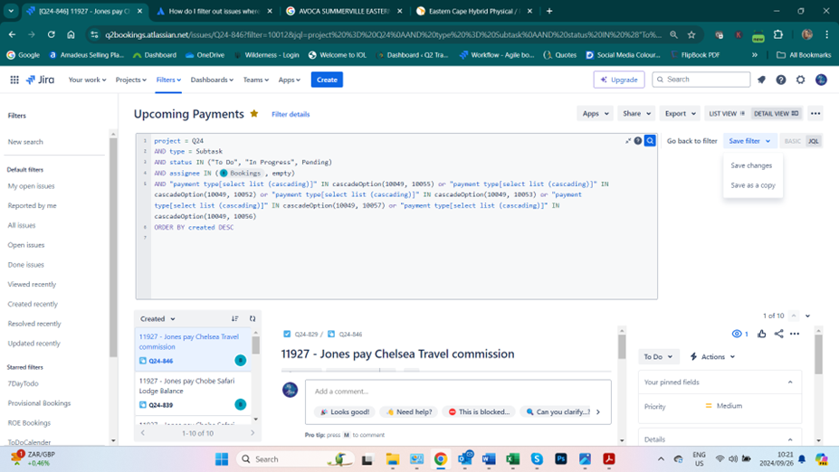Open Jira settings gear
The image size is (839, 472).
coord(800,80)
